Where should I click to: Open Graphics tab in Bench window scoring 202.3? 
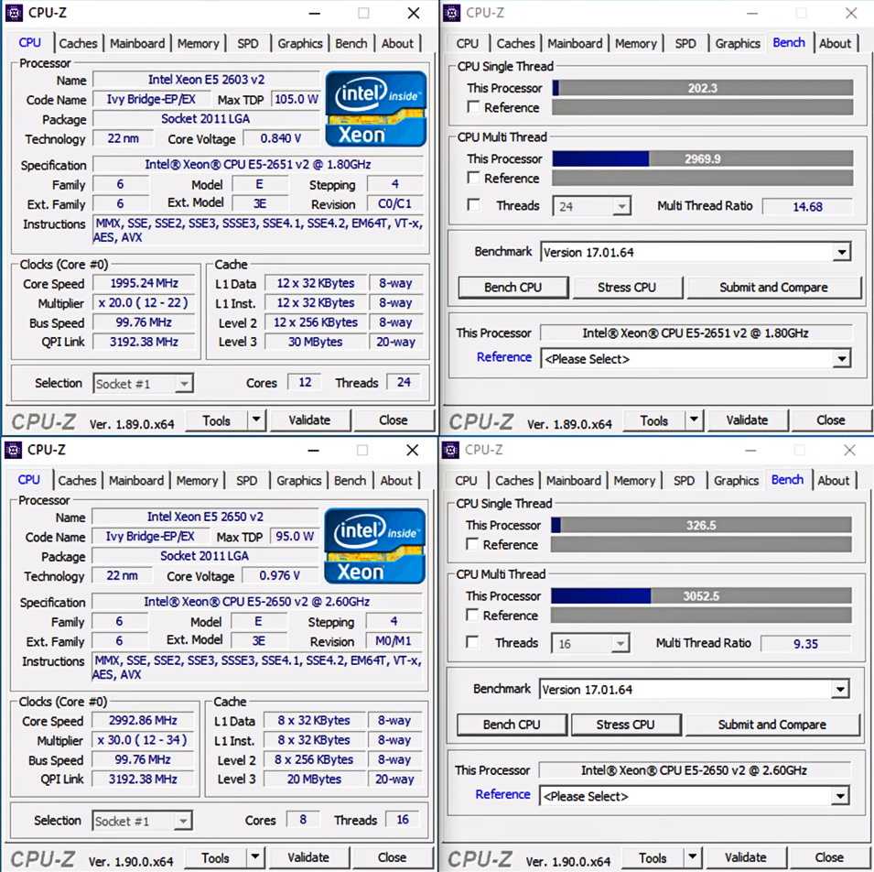(738, 44)
